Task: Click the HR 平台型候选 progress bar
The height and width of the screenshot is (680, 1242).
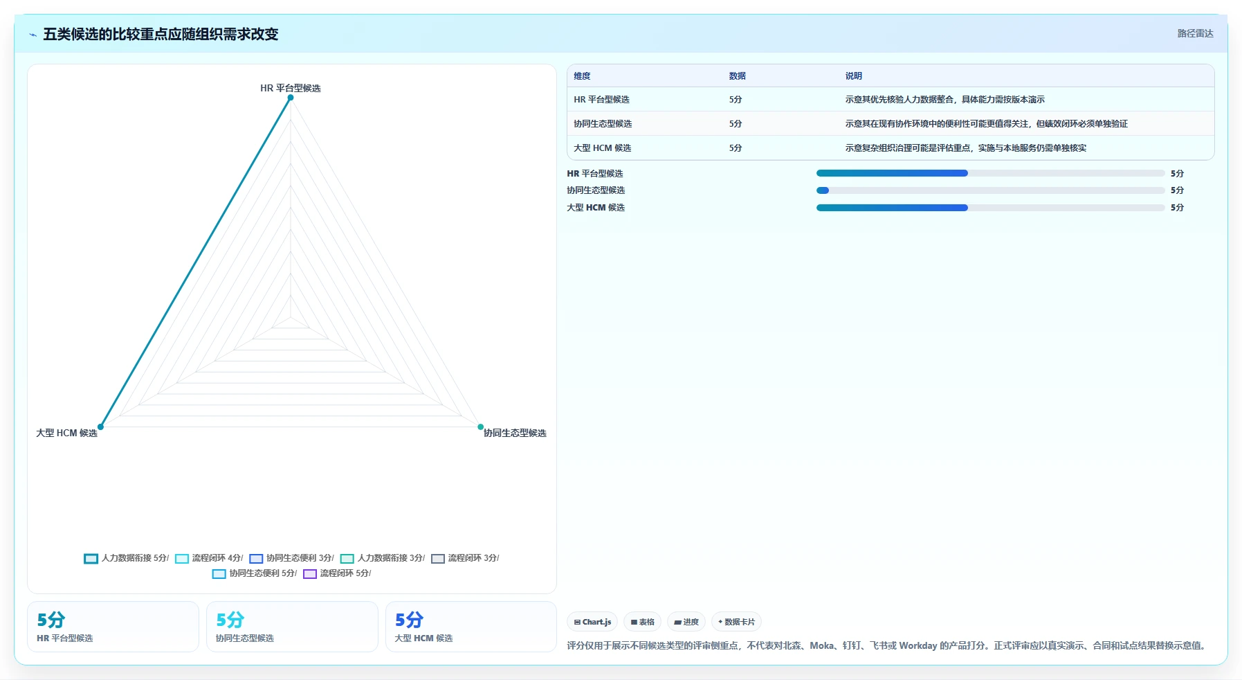Action: [x=990, y=173]
